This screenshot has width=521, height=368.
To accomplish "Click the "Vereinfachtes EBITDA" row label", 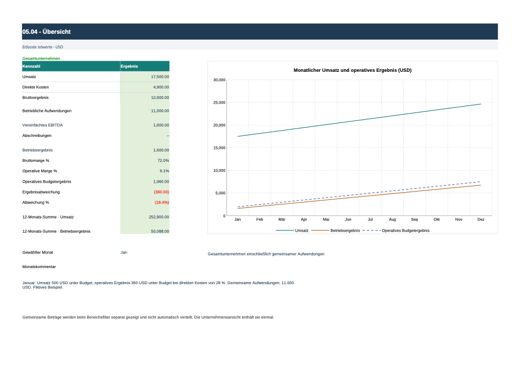I will (43, 125).
